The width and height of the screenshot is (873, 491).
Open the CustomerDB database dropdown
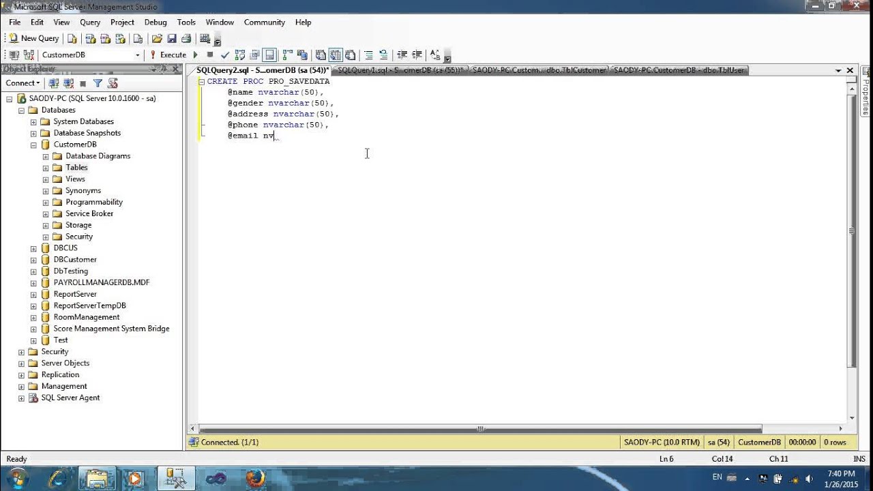pos(137,55)
